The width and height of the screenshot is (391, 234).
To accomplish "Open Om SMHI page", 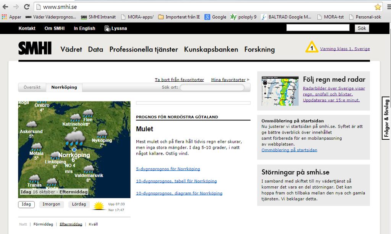I will coord(54,28).
